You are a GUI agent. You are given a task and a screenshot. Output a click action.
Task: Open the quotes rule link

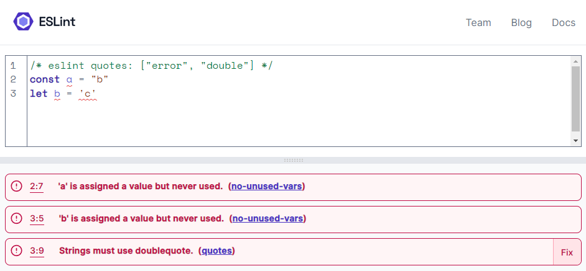216,251
